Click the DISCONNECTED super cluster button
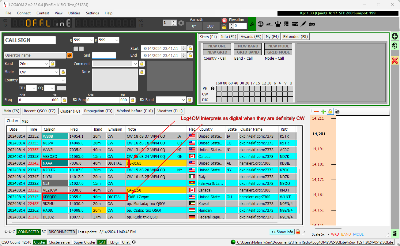 (x=62, y=232)
